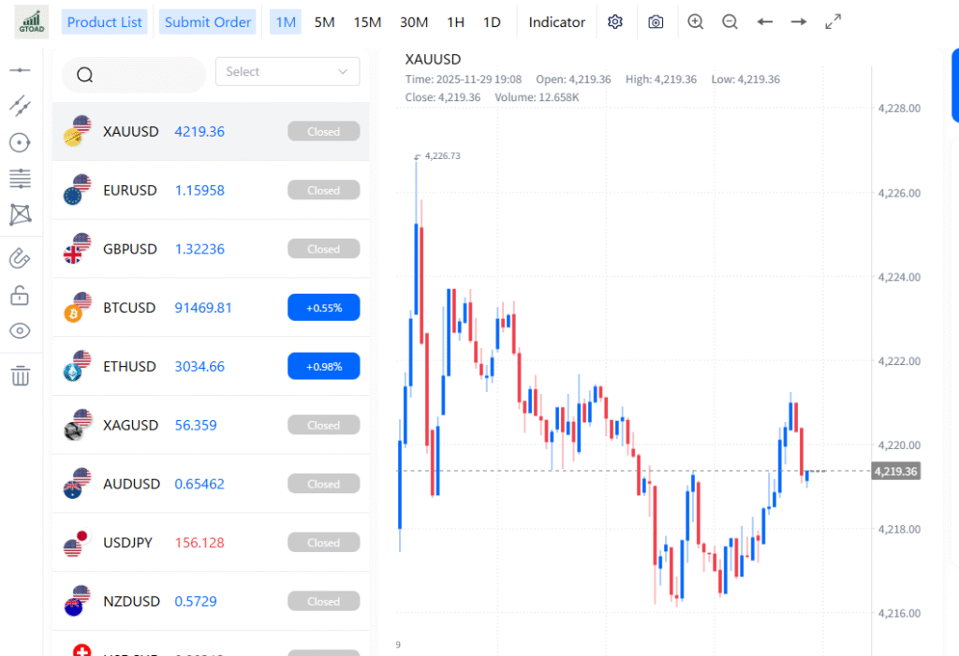
Task: Toggle the magnet snap mode
Action: coord(20,257)
